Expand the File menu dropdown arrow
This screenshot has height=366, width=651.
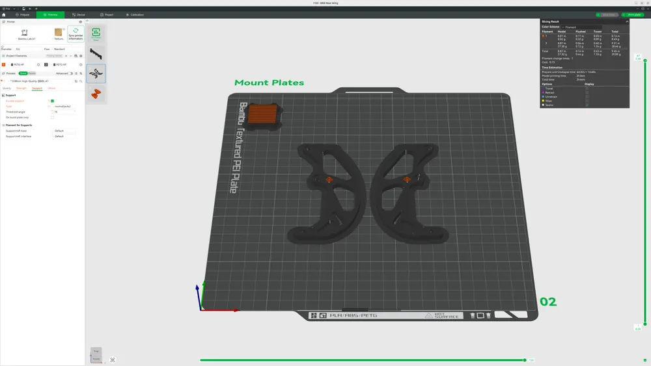coord(14,8)
